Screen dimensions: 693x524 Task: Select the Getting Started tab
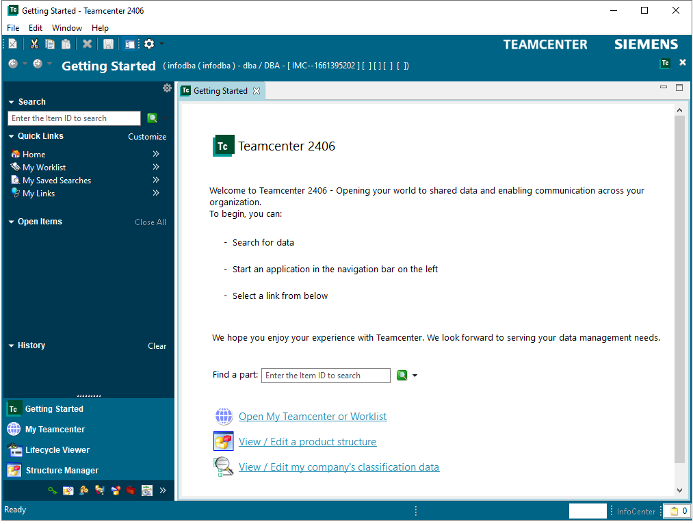[x=220, y=91]
